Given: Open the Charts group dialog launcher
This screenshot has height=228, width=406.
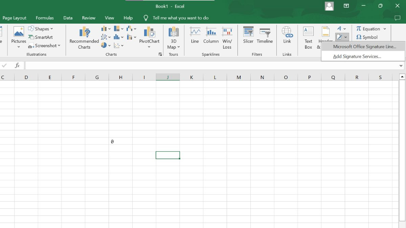Looking at the screenshot, I should point(160,54).
